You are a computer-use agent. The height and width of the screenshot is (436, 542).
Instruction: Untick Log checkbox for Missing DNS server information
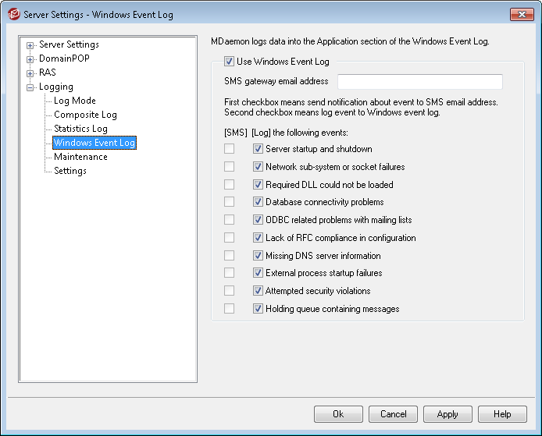pos(258,256)
